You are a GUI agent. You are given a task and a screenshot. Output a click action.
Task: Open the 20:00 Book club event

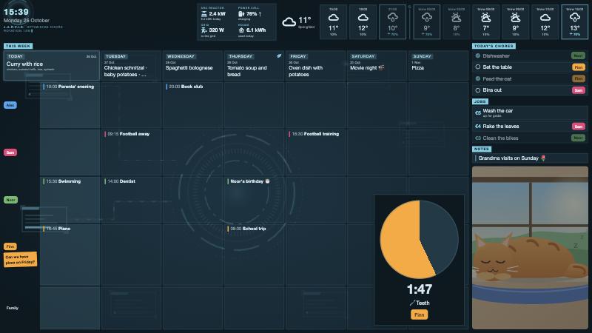(184, 87)
